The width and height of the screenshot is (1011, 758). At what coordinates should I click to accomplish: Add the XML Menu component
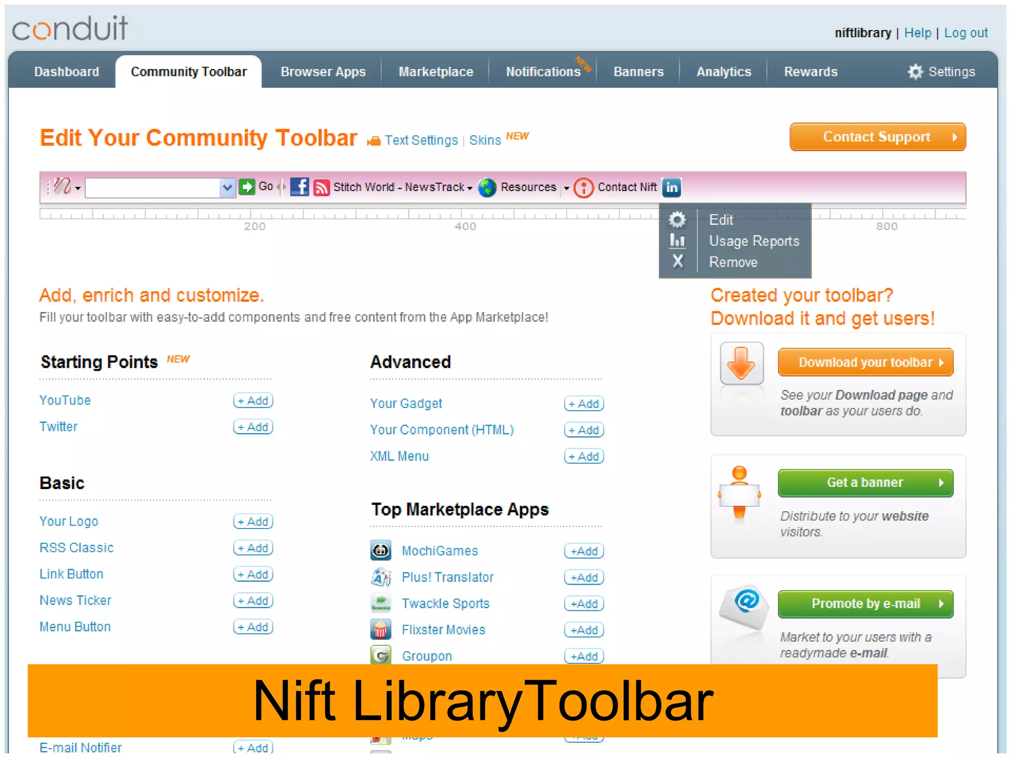pos(584,456)
